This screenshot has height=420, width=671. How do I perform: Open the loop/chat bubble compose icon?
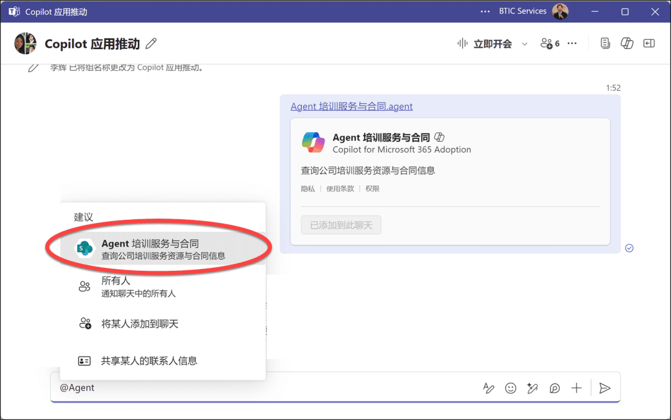tap(555, 388)
